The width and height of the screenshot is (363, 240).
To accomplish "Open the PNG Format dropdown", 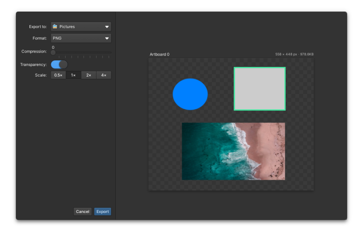I will [x=77, y=38].
